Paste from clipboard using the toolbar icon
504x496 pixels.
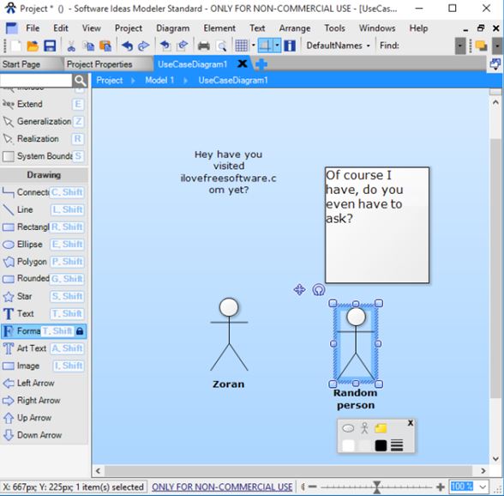click(105, 46)
